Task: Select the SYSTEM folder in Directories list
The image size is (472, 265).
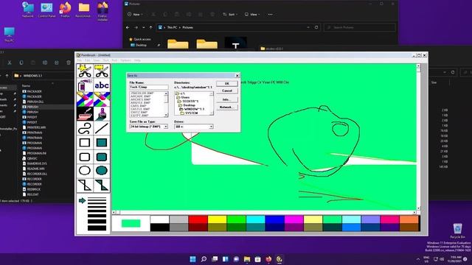Action: [192, 113]
